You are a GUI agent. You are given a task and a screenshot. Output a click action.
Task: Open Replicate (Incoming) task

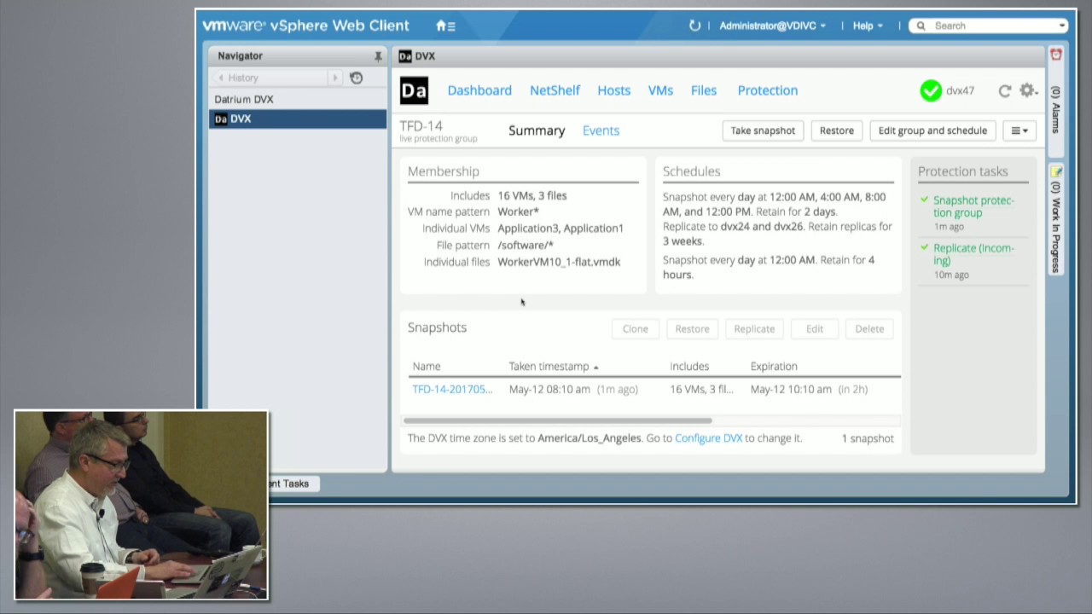click(973, 254)
